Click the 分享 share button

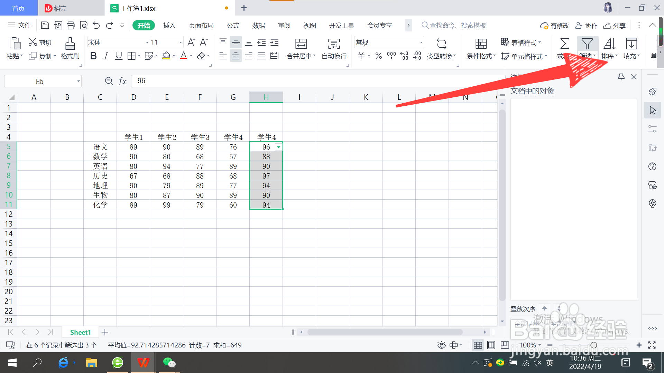615,26
